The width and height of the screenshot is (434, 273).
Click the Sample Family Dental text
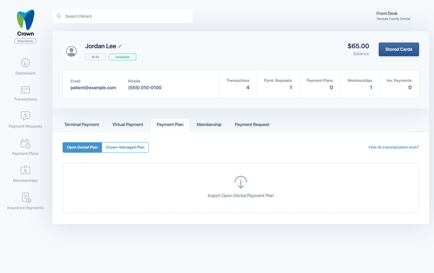click(393, 19)
